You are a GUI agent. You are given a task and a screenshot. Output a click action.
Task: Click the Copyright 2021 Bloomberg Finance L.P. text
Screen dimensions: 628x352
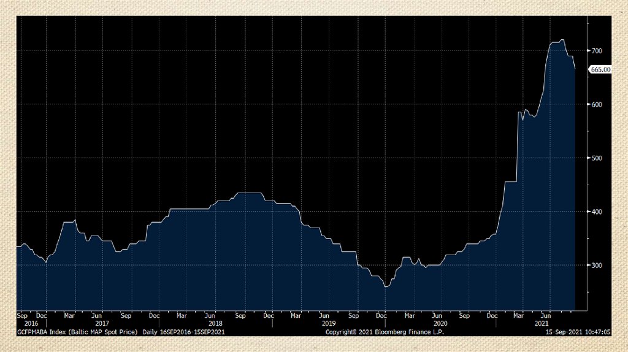point(385,332)
